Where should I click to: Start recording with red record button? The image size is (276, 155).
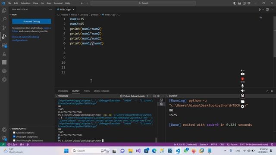click(x=242, y=79)
